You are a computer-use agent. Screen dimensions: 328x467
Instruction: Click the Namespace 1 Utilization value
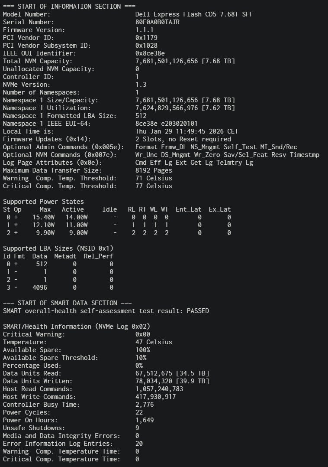pos(185,108)
